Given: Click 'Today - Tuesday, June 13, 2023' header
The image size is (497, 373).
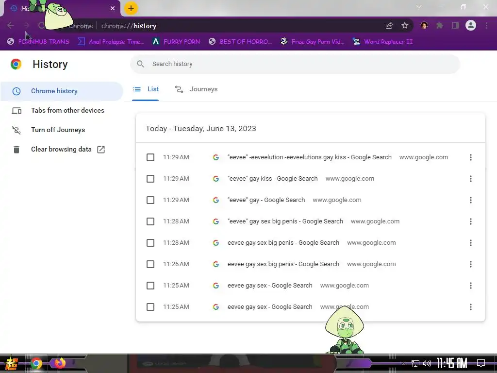Looking at the screenshot, I should click(201, 128).
